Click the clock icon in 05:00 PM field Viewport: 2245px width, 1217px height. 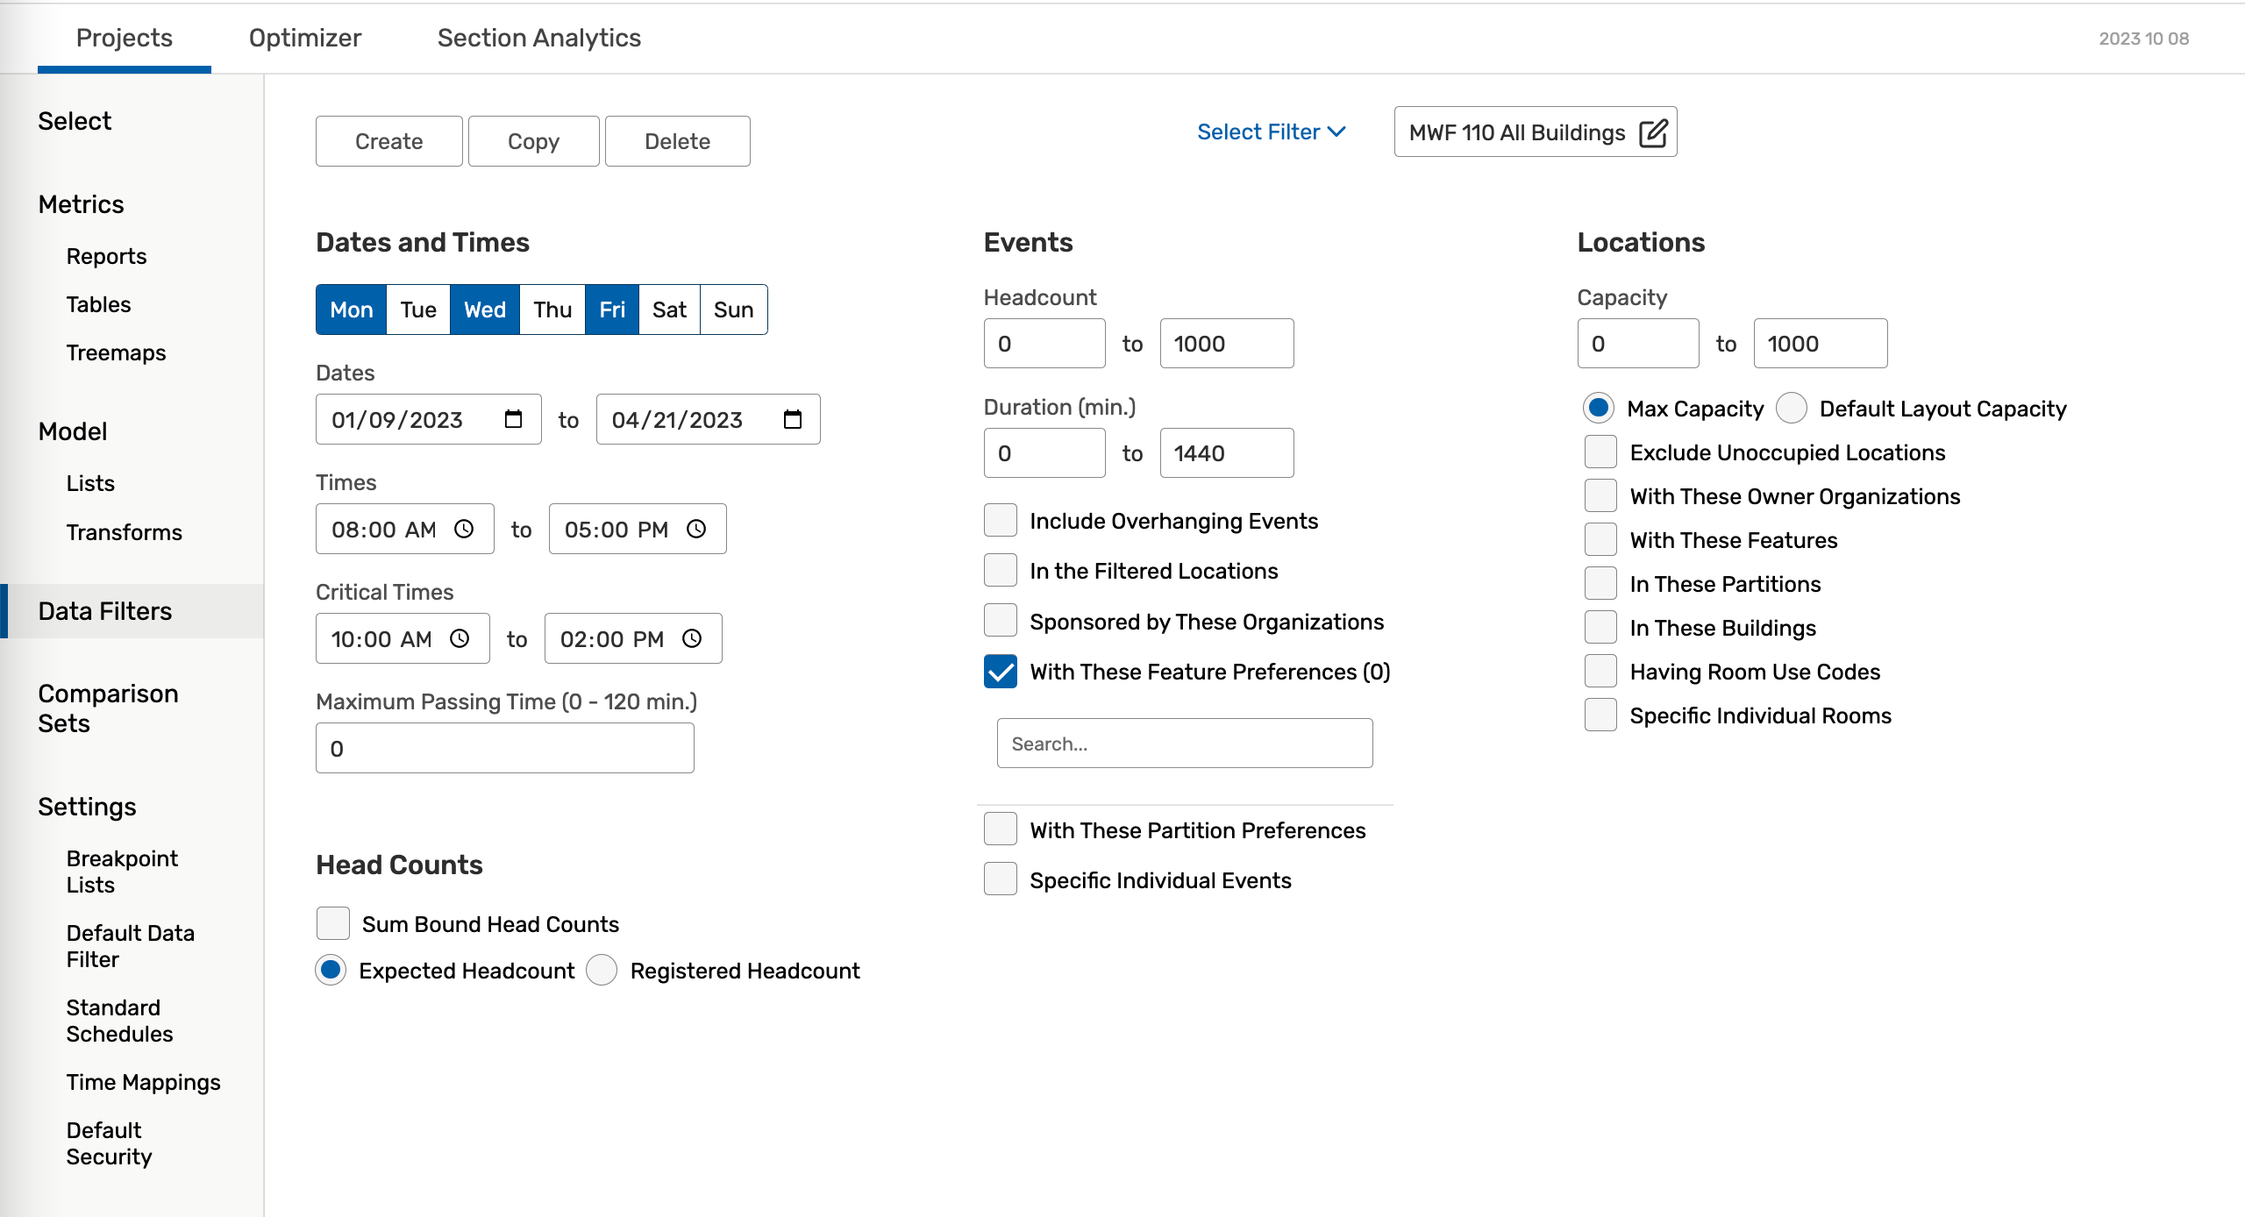[x=696, y=529]
